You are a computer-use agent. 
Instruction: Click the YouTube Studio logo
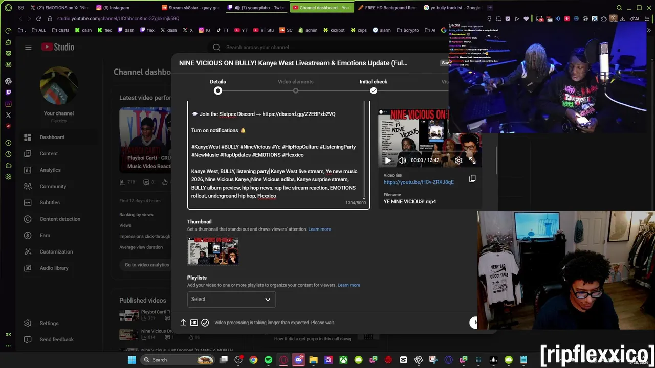pyautogui.click(x=58, y=47)
